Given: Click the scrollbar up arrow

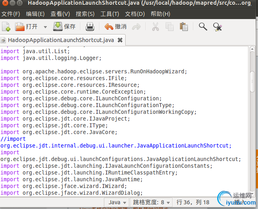Looking at the screenshot, I should pyautogui.click(x=252, y=49).
